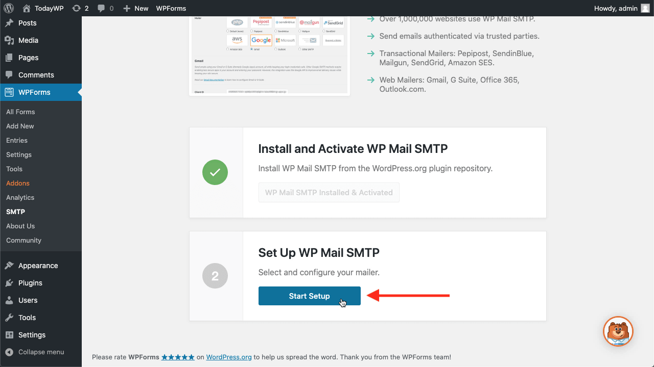This screenshot has height=367, width=654.
Task: Click the Media icon in sidebar
Action: (x=9, y=40)
